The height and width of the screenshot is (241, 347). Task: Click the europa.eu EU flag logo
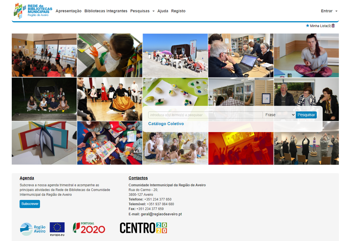[57, 228]
